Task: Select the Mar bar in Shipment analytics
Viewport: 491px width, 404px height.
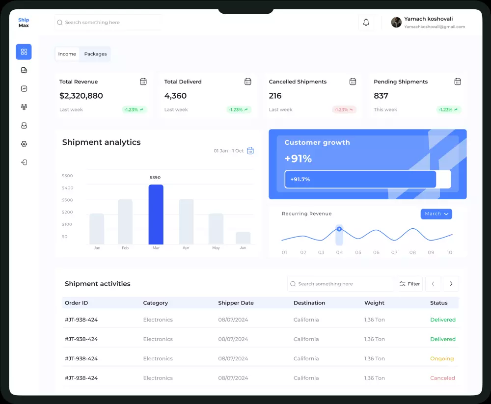Action: coord(156,215)
